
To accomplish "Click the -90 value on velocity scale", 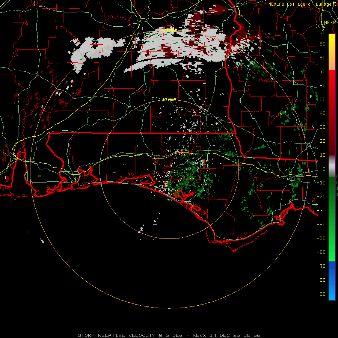I will coord(321,294).
